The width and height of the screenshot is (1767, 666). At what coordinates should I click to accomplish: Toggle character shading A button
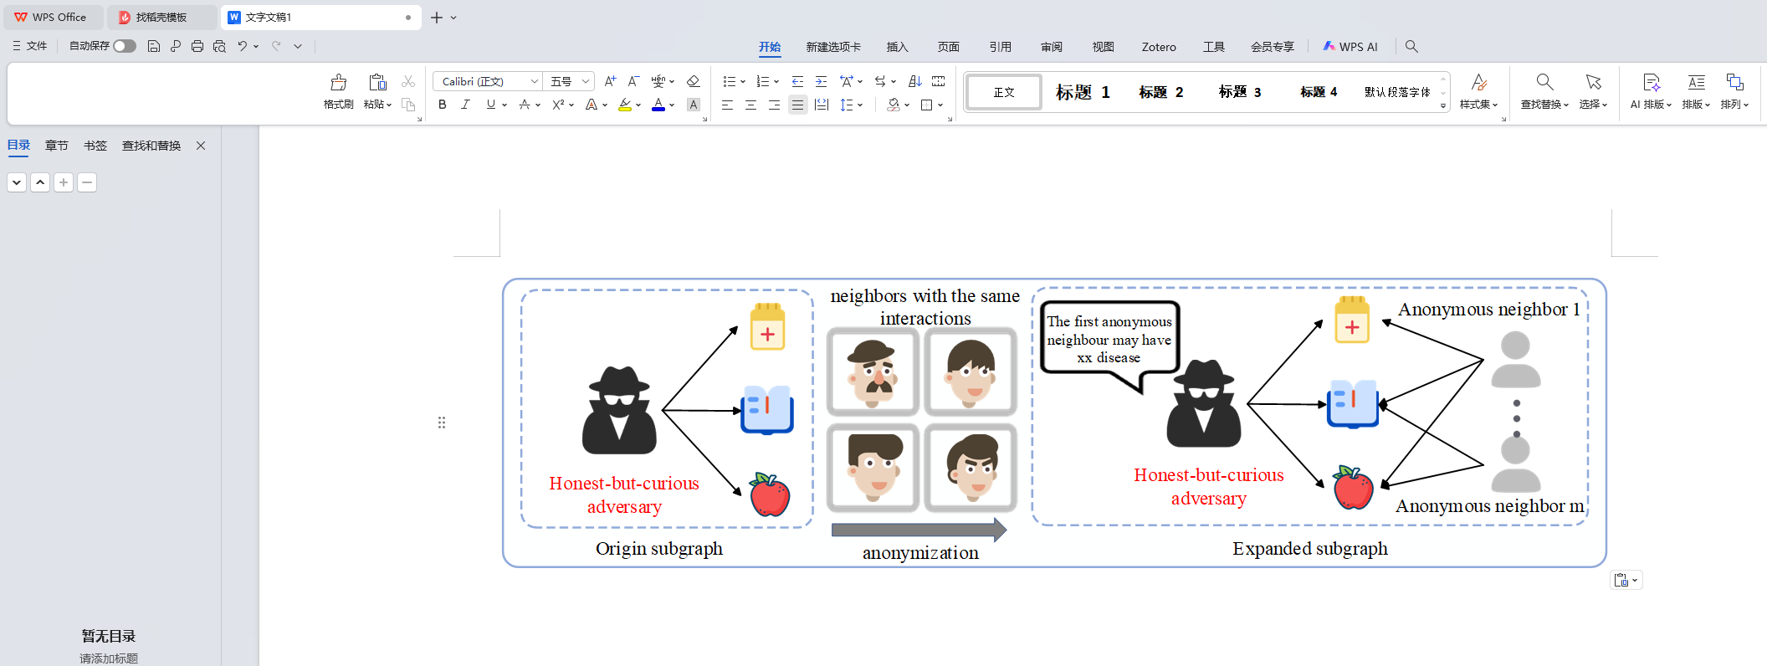click(693, 105)
